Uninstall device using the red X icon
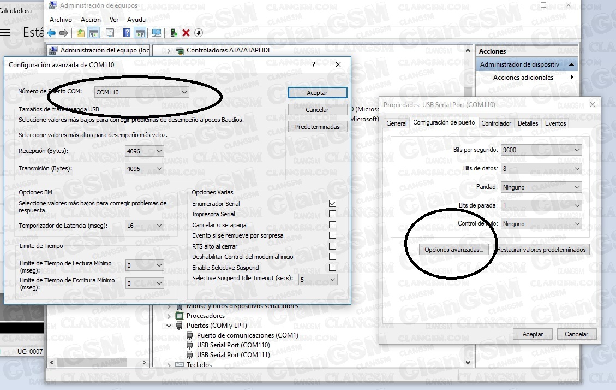The image size is (616, 390). pyautogui.click(x=186, y=33)
